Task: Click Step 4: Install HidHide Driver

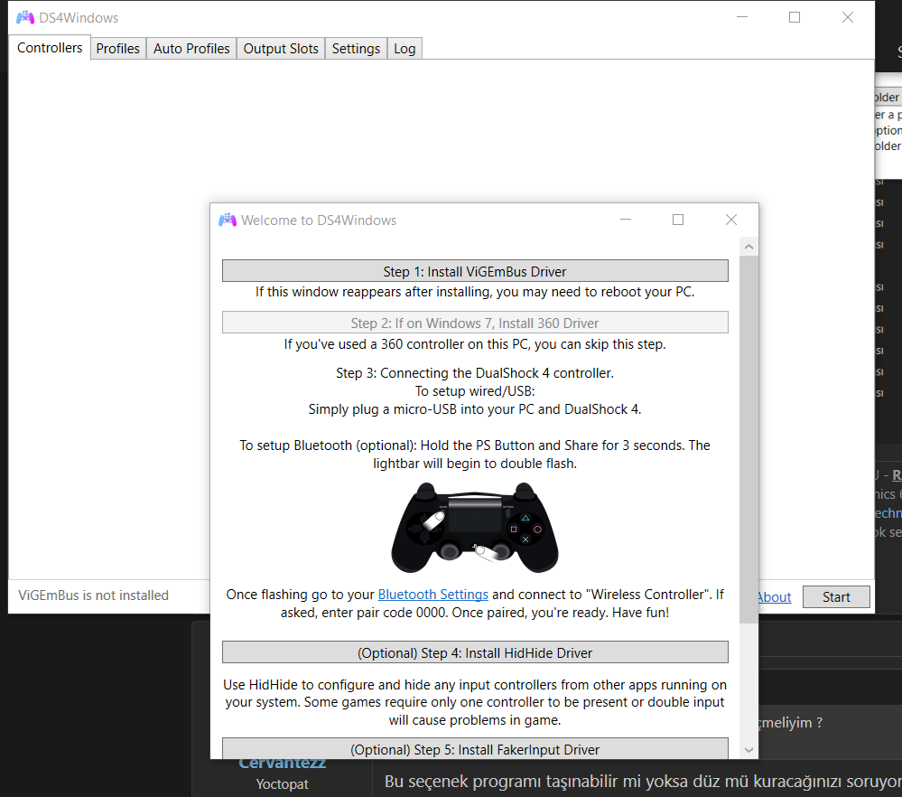Action: [475, 652]
